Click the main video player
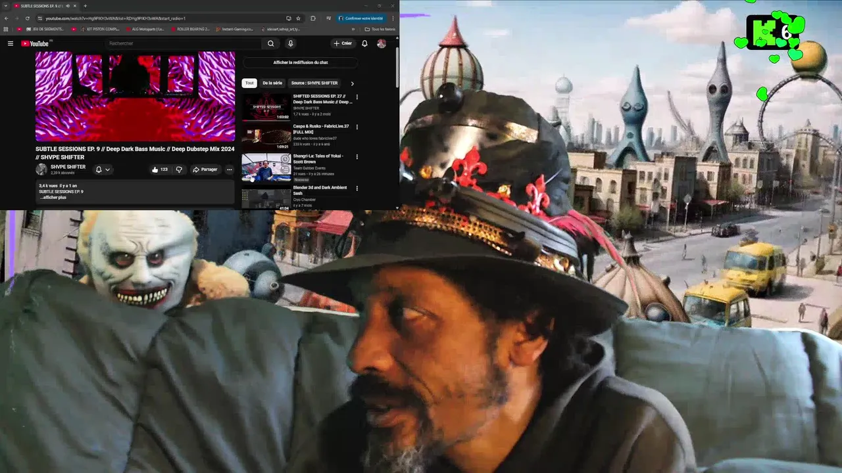Viewport: 842px width, 473px height. tap(135, 97)
